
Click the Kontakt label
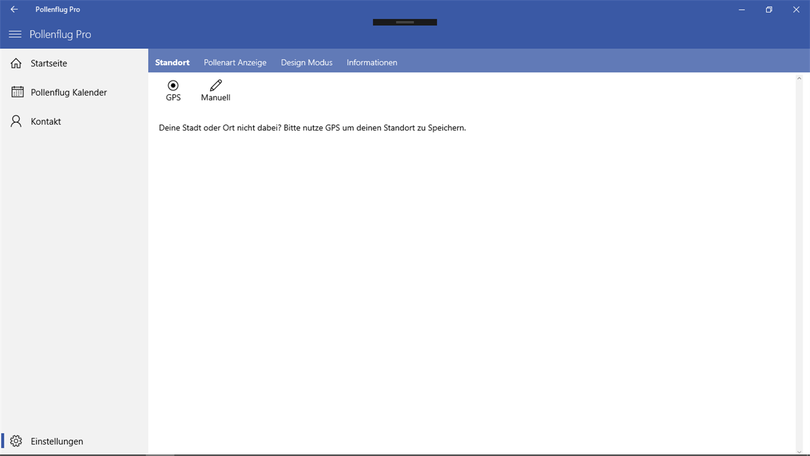46,122
